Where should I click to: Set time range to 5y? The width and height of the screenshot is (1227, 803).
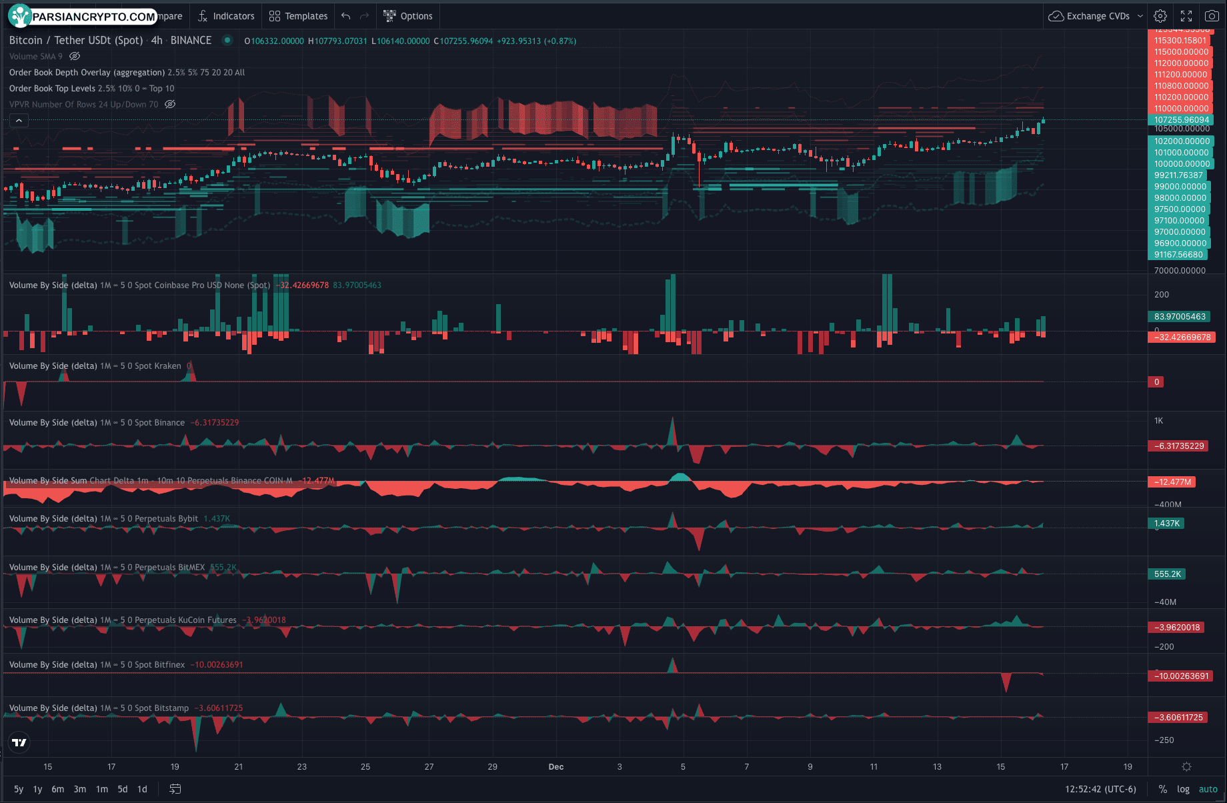tap(19, 789)
